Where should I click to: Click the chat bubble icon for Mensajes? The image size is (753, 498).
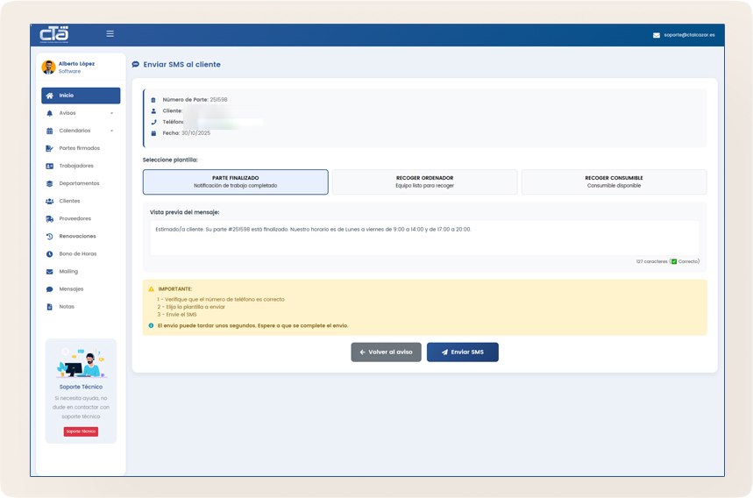[x=49, y=289]
